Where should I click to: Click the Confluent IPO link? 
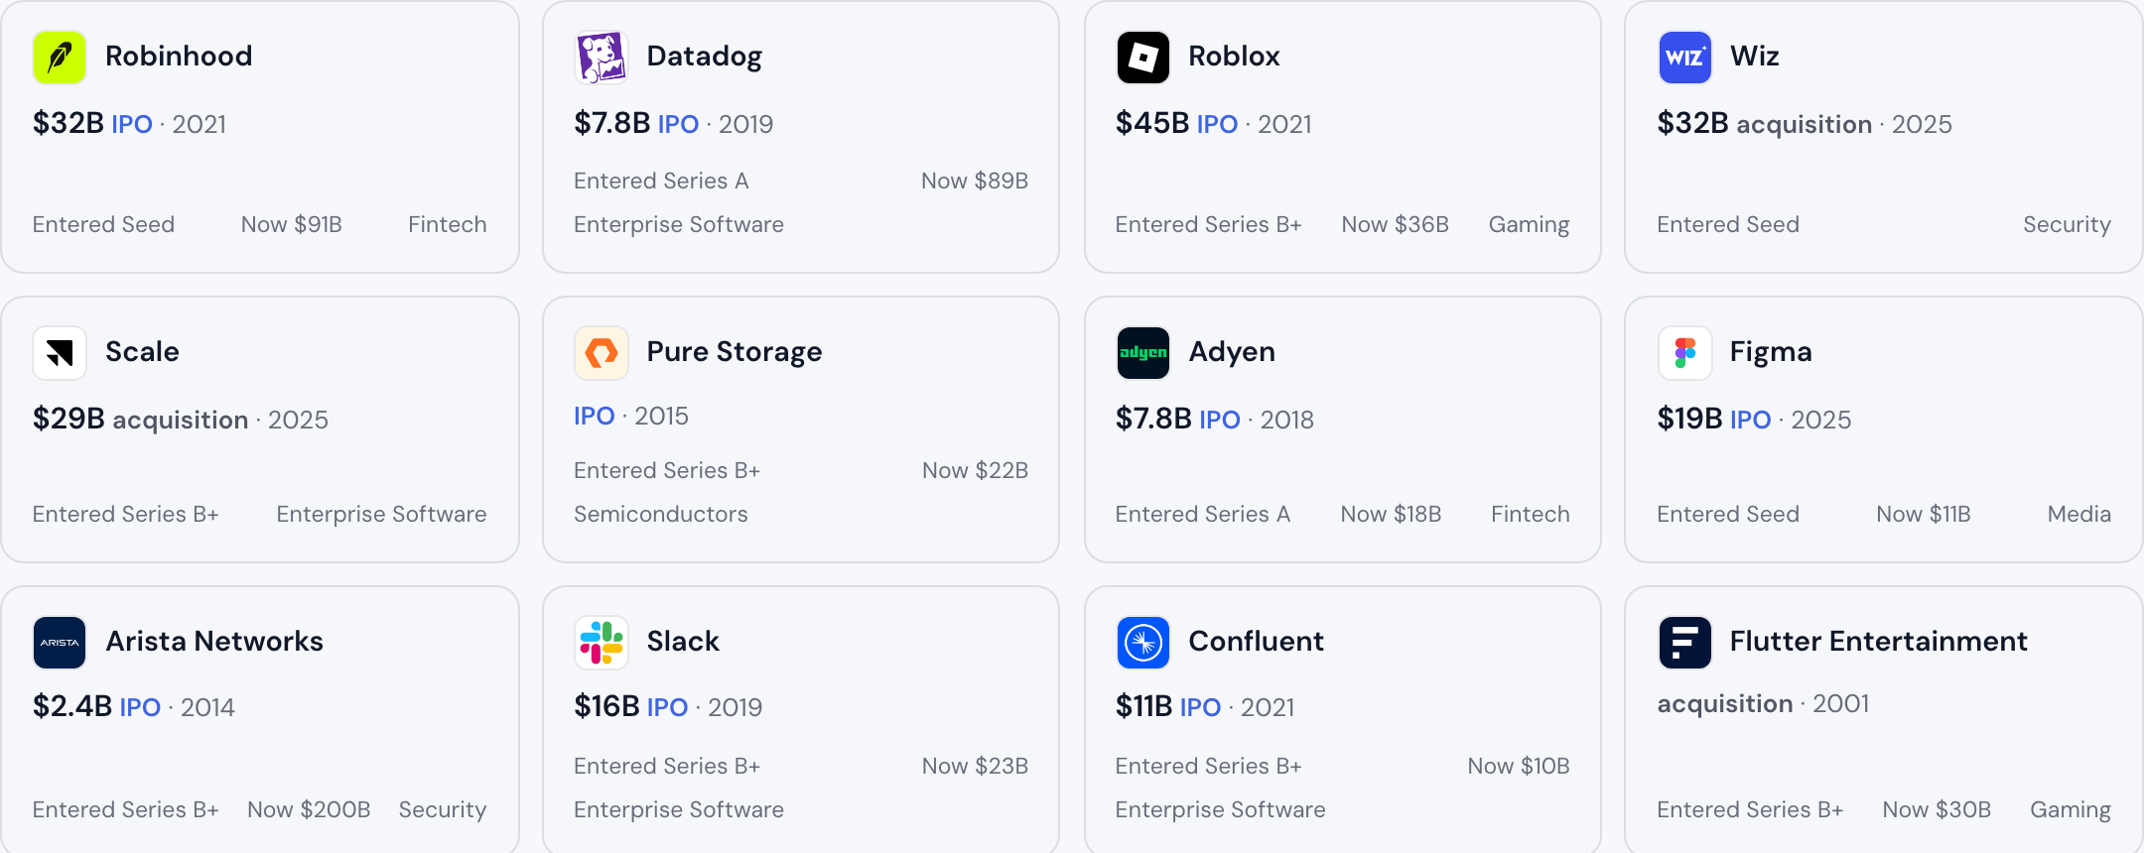point(1201,707)
